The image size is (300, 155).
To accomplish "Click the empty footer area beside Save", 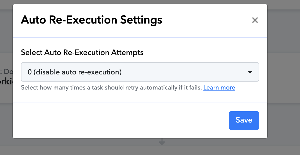I will 121,120.
